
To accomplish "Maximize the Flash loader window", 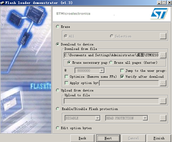I will [x=164, y=2].
